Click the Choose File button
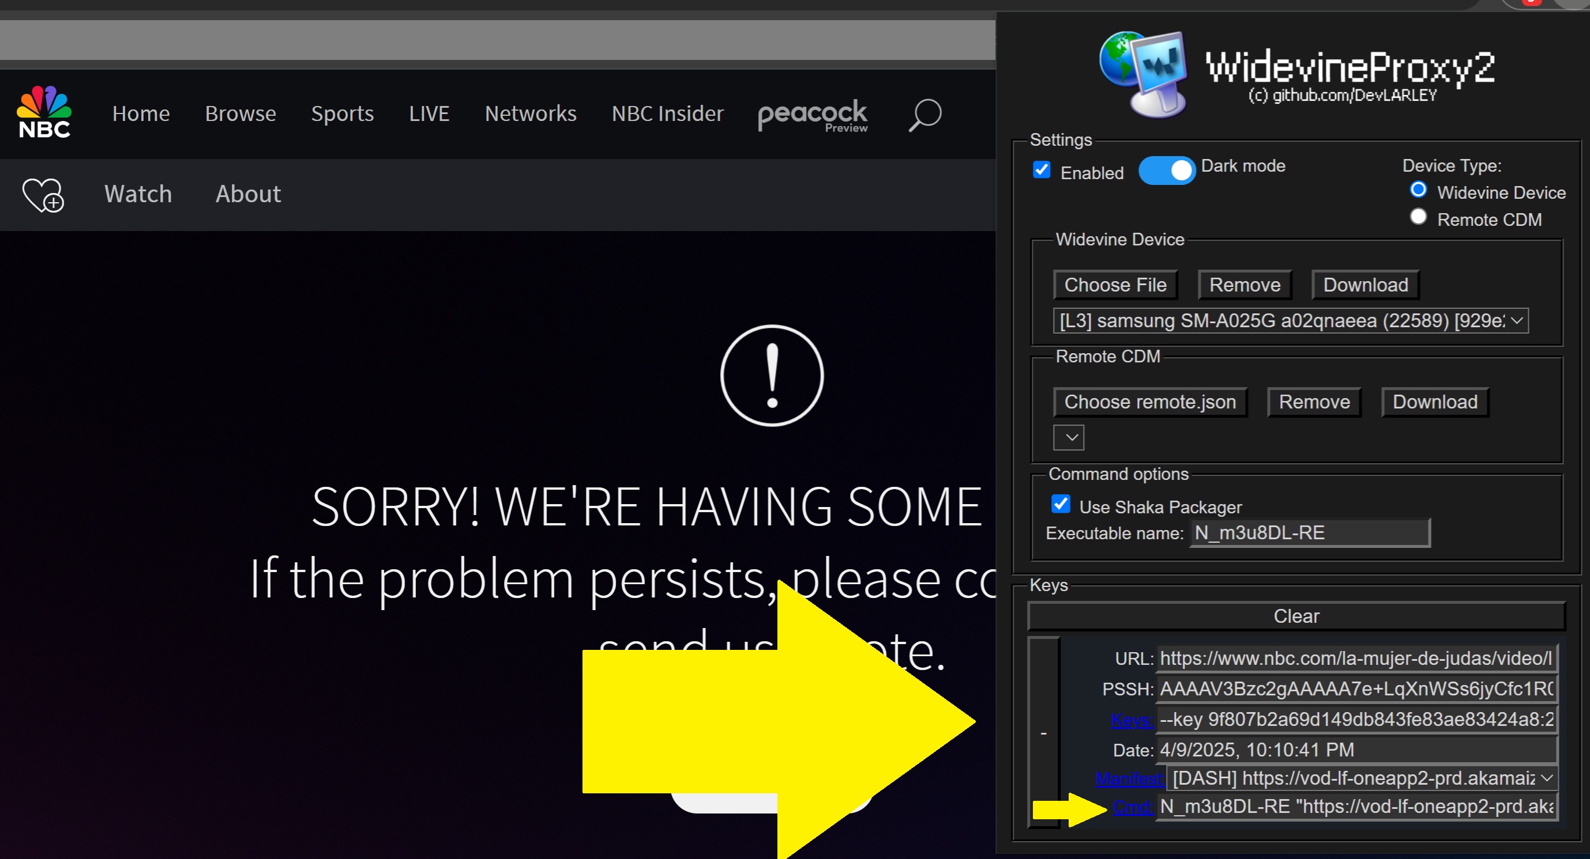The image size is (1590, 859). click(1115, 285)
